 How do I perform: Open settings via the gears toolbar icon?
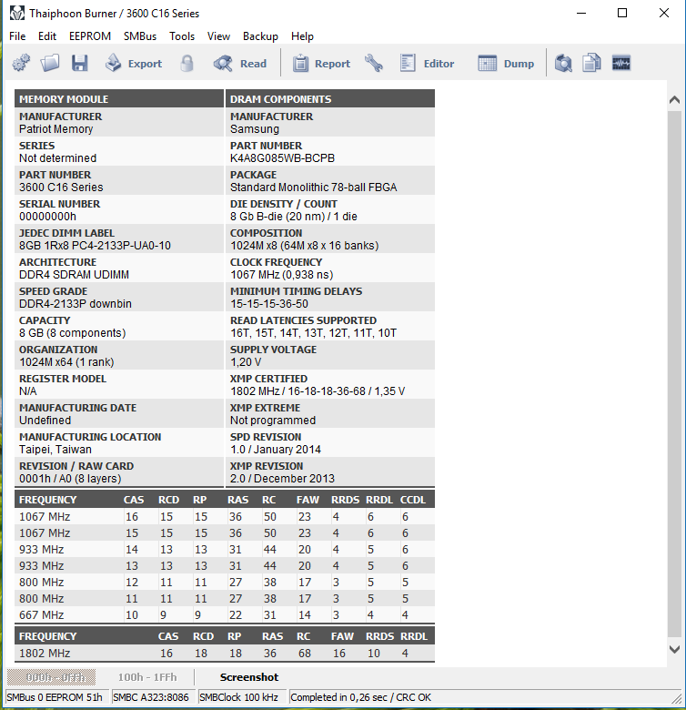coord(21,63)
